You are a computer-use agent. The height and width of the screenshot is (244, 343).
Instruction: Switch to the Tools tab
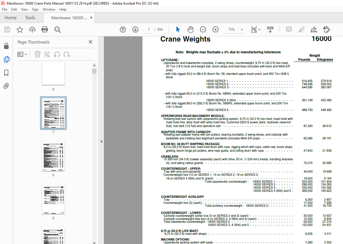[30, 18]
